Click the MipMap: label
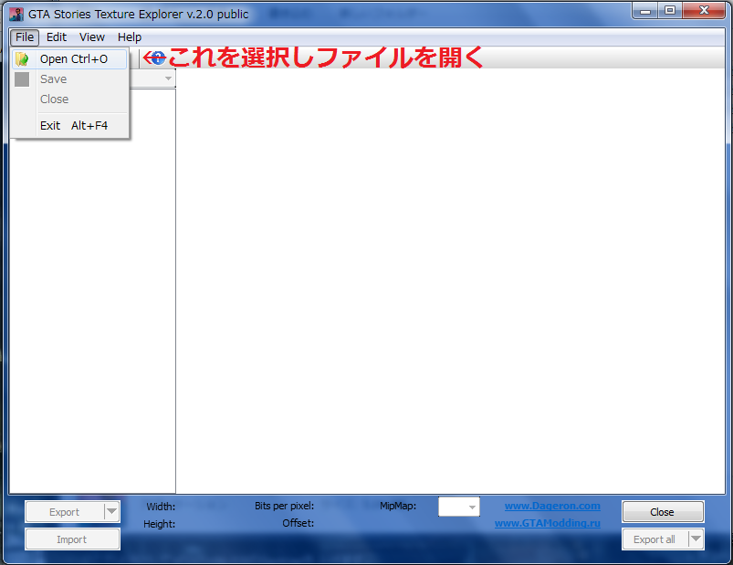This screenshot has height=565, width=733. point(398,506)
